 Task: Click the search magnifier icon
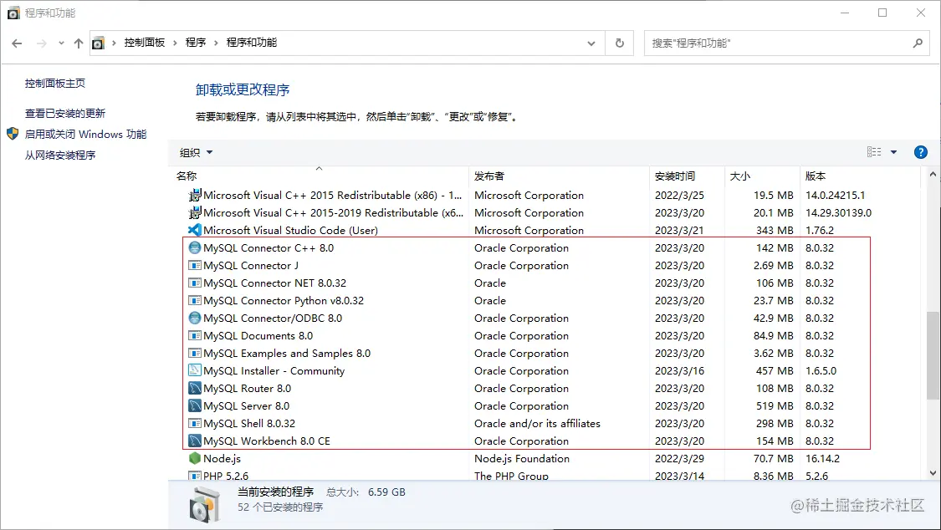pos(918,43)
